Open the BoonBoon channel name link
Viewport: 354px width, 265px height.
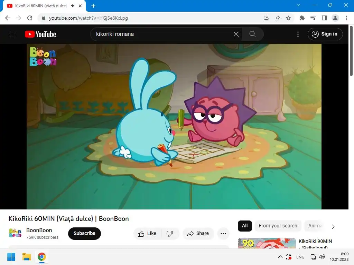(x=39, y=230)
